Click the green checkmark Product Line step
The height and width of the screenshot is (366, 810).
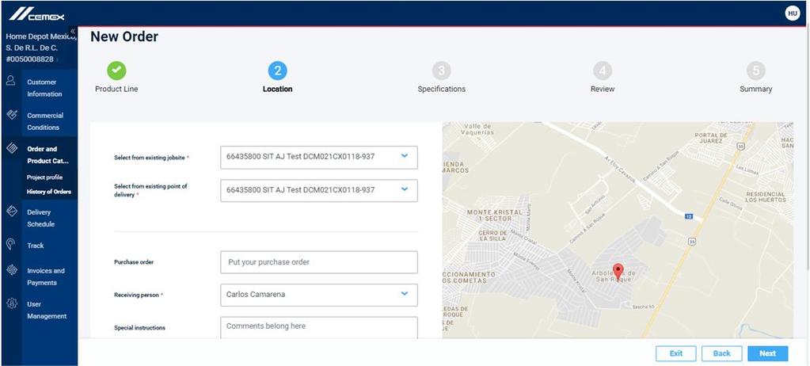(116, 71)
